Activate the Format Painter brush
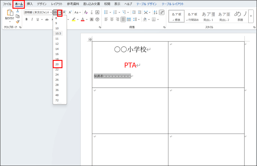257x166 pixels. [x=18, y=22]
